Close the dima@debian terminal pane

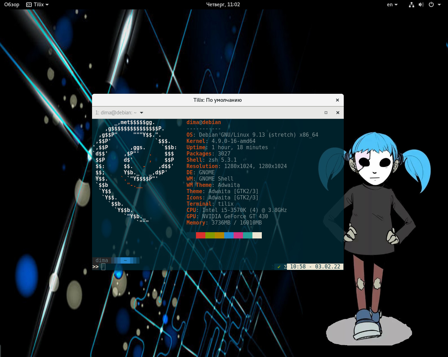tap(337, 113)
